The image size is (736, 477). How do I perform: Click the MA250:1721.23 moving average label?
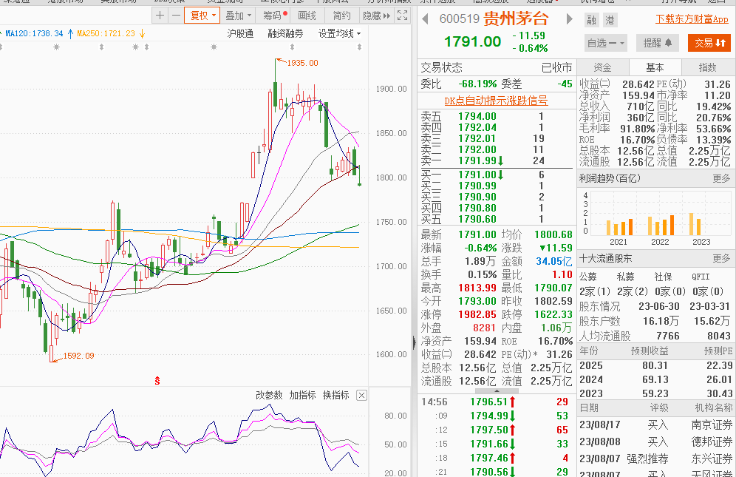[x=106, y=33]
